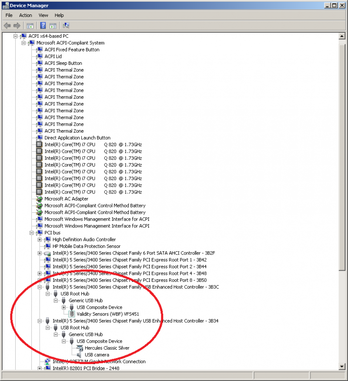
Task: Select the SATA AHCI Controller 3B2F drive icon
Action: pos(47,253)
